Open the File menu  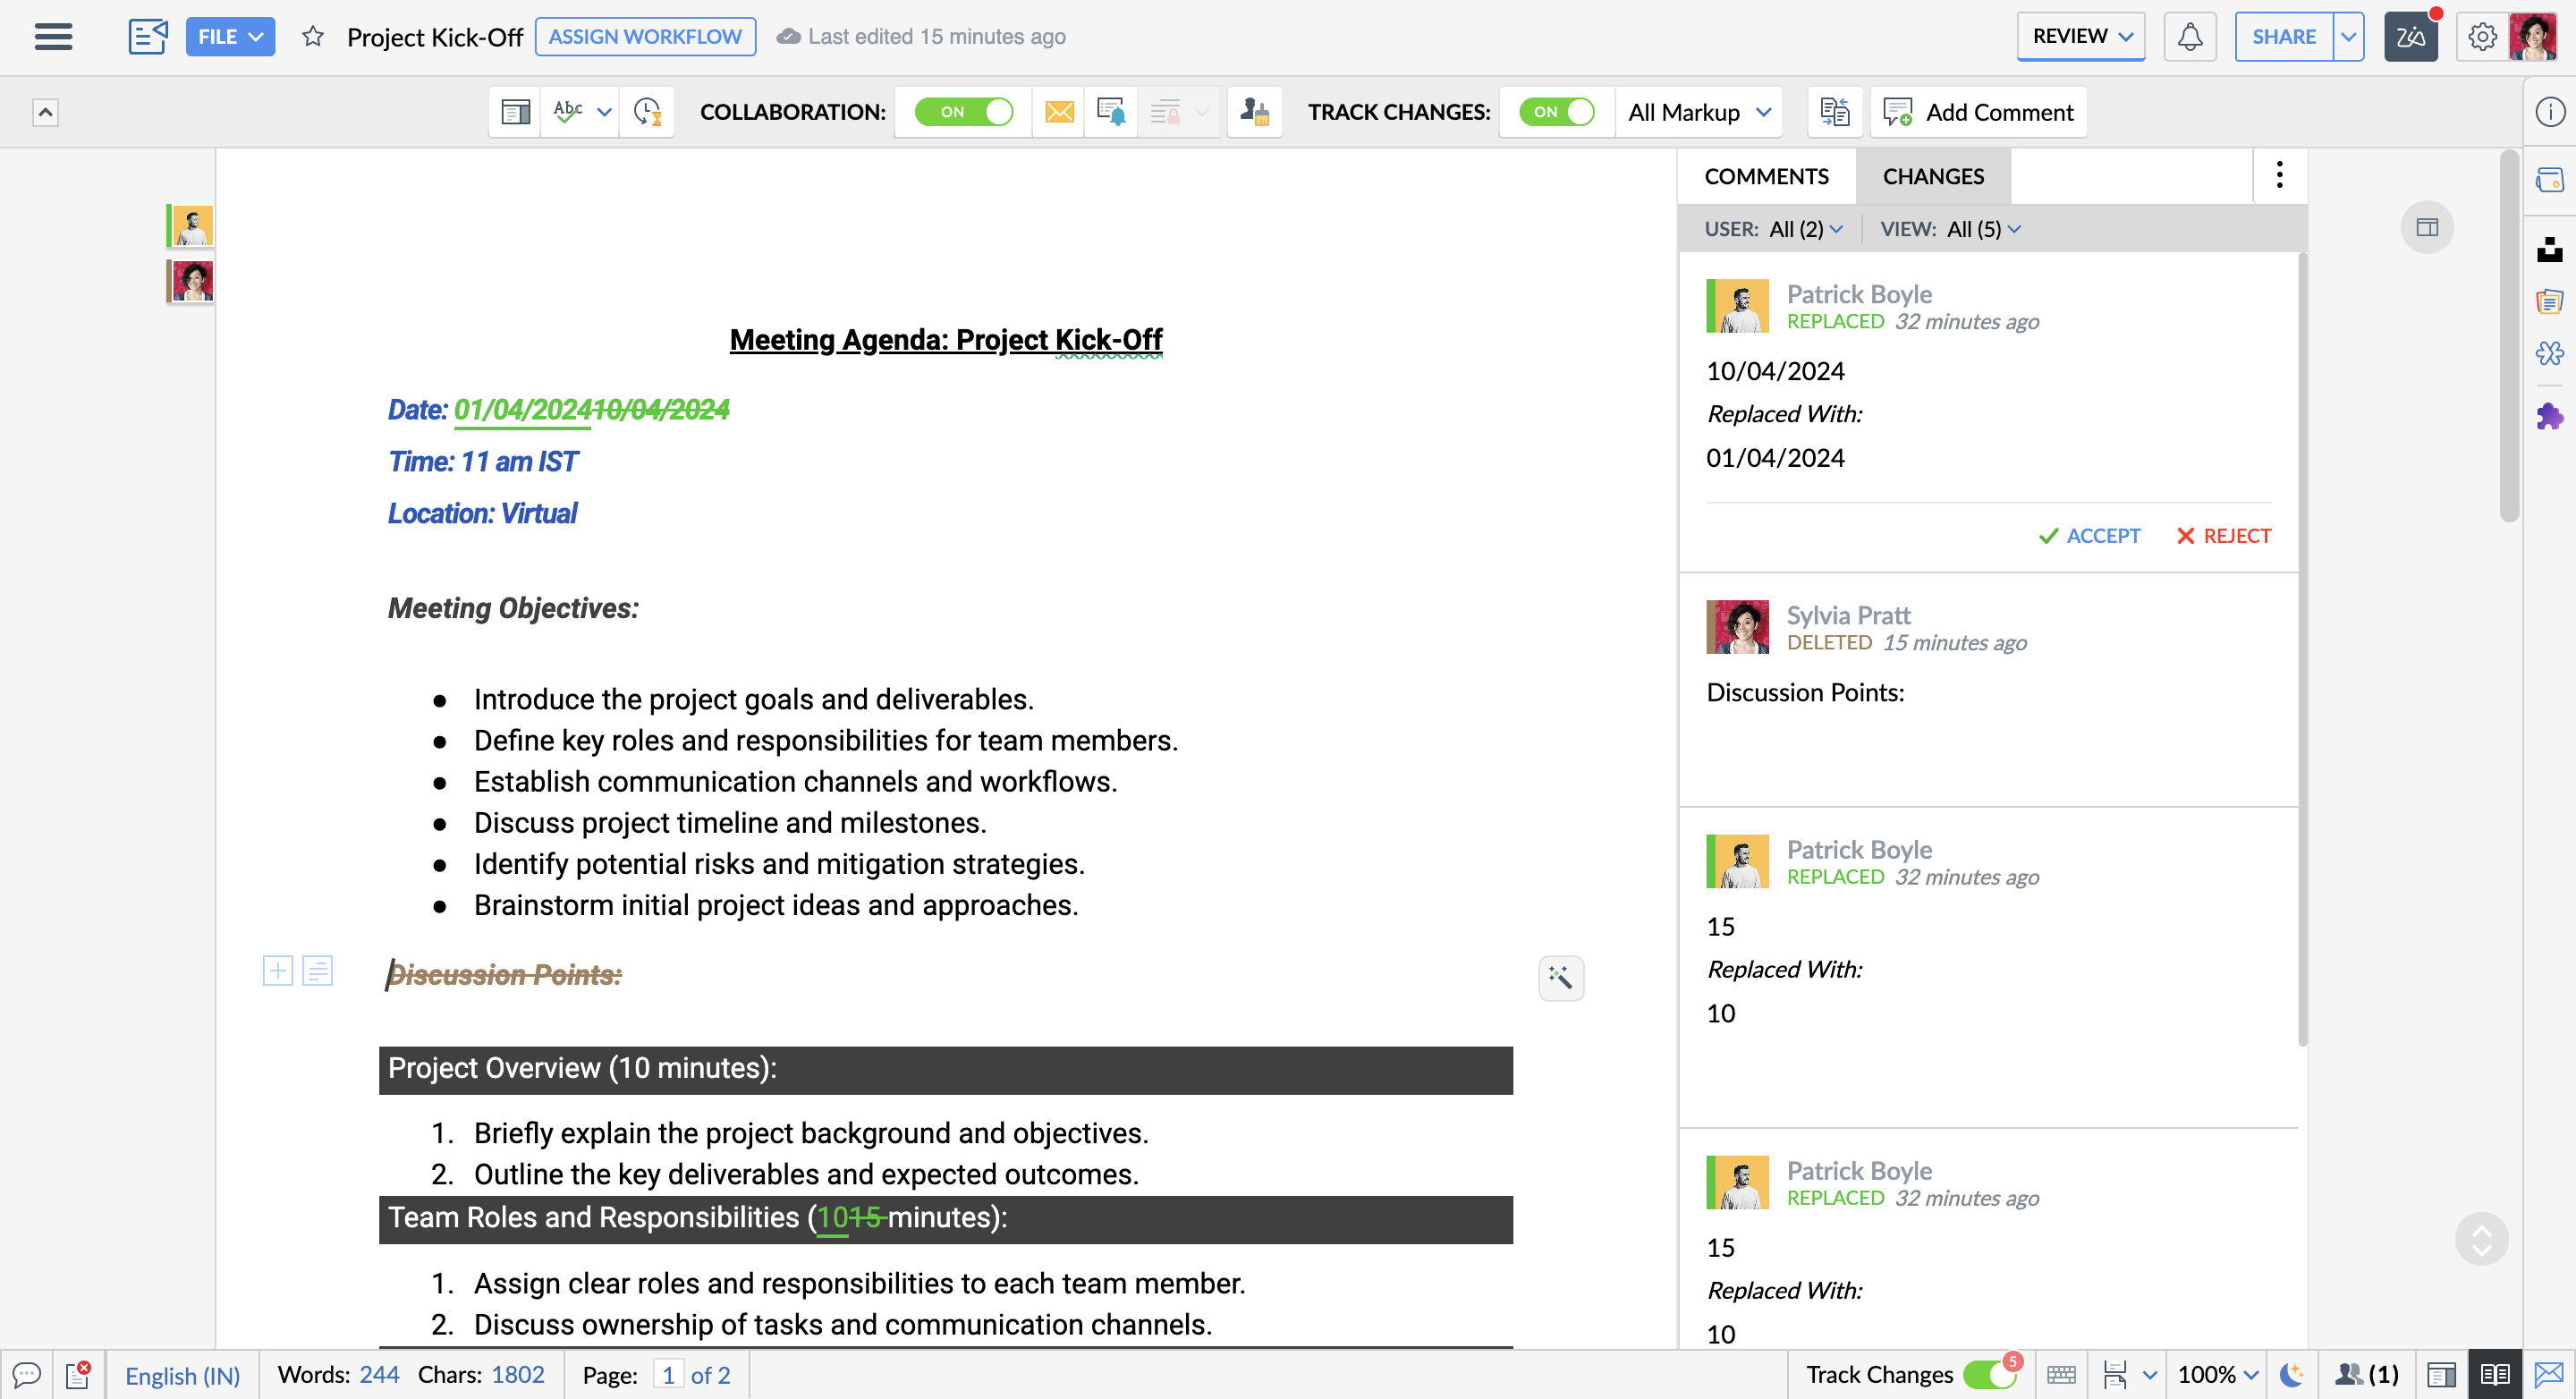tap(229, 37)
